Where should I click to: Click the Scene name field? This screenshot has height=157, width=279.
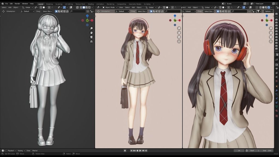click(234, 4)
